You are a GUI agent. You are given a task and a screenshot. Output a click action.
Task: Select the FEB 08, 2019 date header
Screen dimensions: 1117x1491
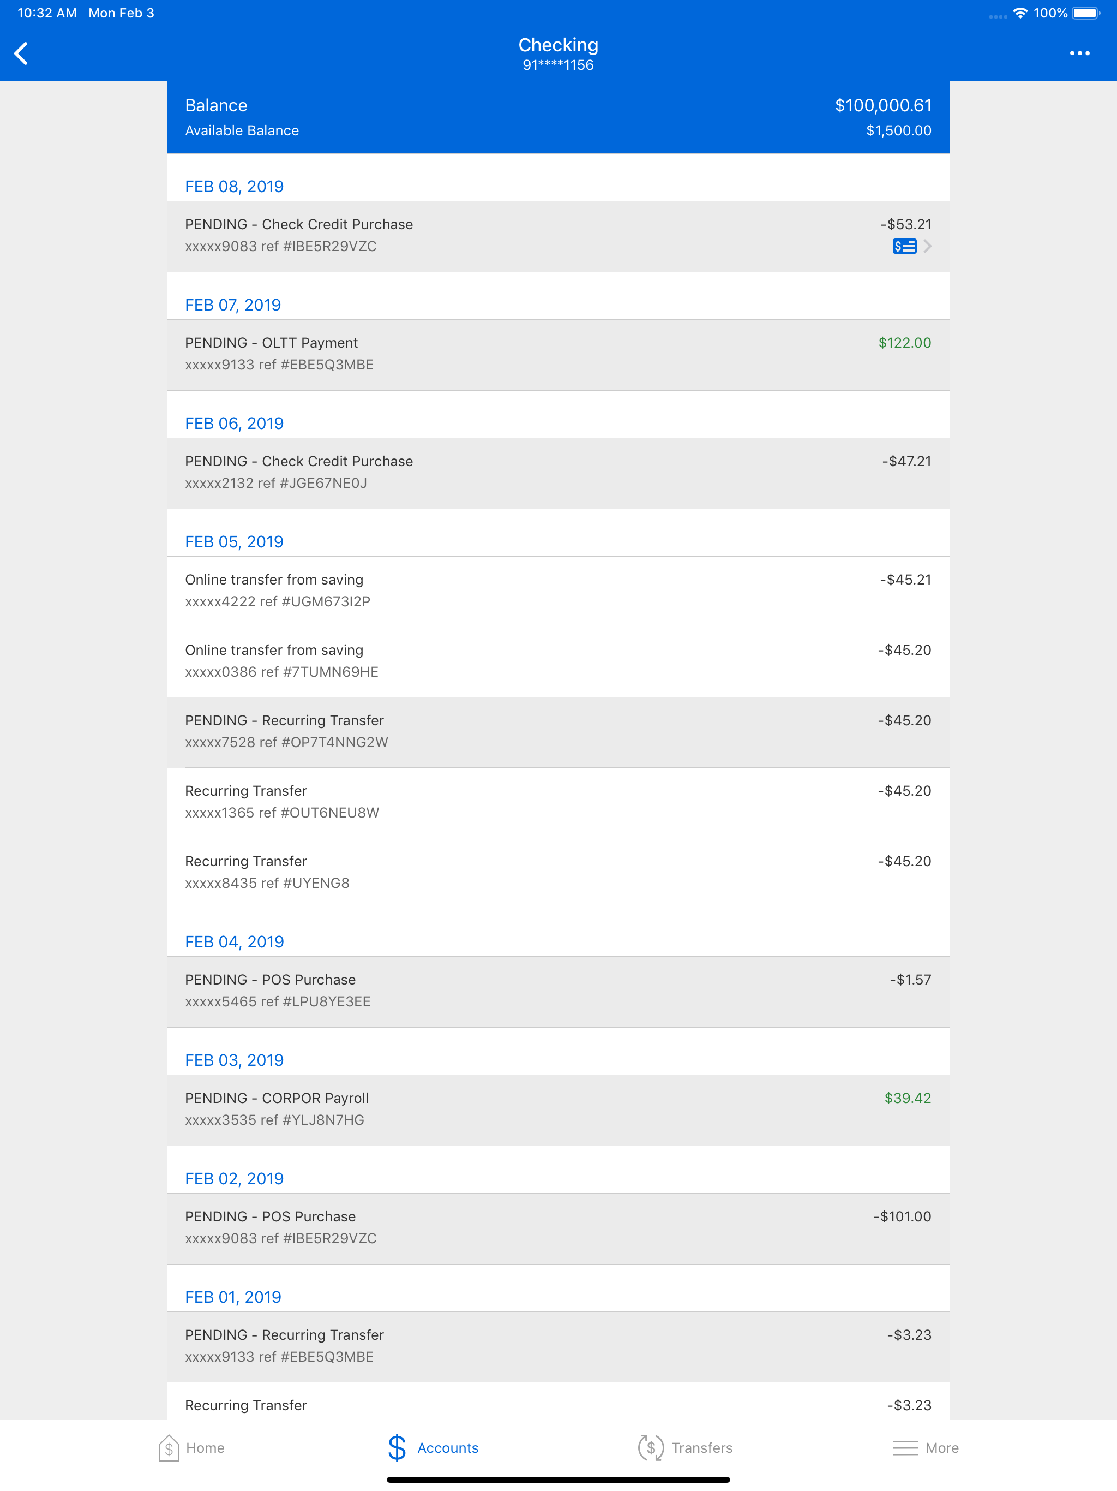click(235, 187)
